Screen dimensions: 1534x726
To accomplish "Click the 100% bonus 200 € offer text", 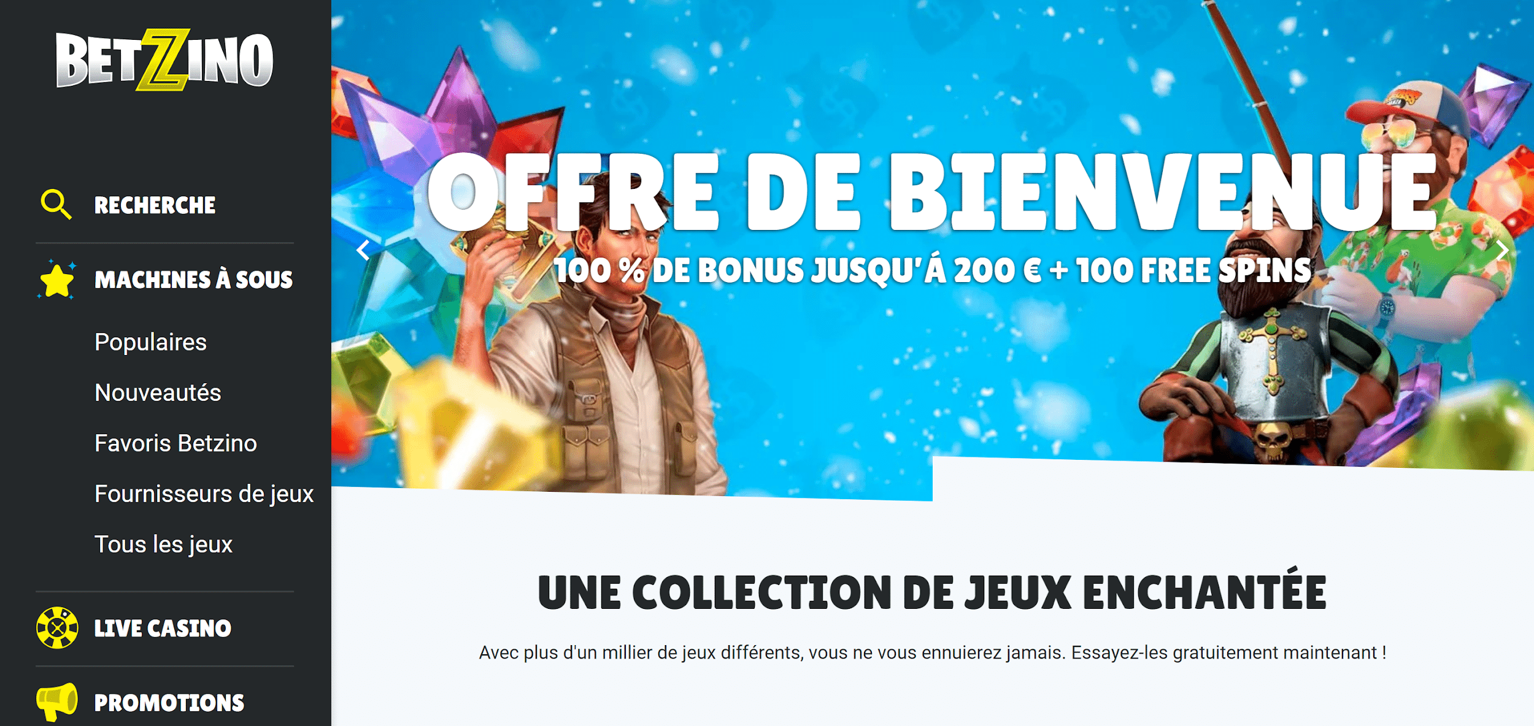I will (x=933, y=271).
